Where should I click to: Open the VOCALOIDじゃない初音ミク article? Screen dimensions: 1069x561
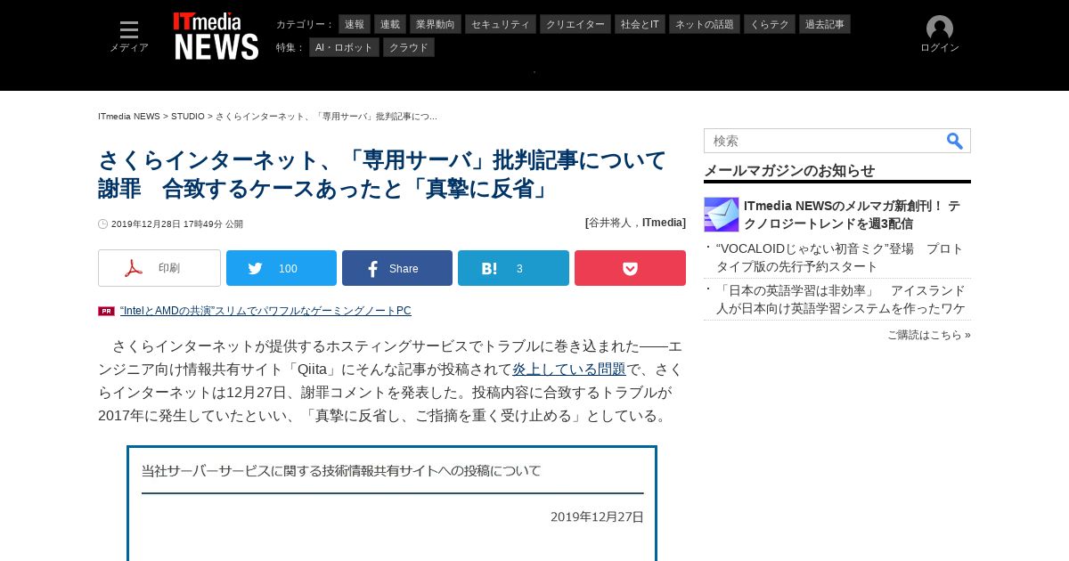click(x=840, y=257)
